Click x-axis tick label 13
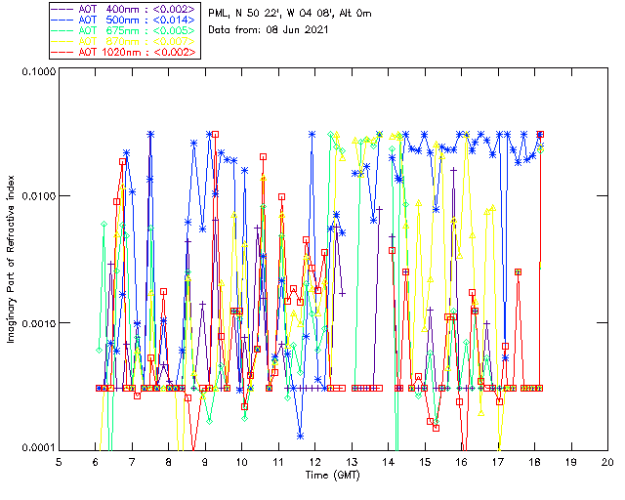This screenshot has height=500, width=625. point(352,462)
